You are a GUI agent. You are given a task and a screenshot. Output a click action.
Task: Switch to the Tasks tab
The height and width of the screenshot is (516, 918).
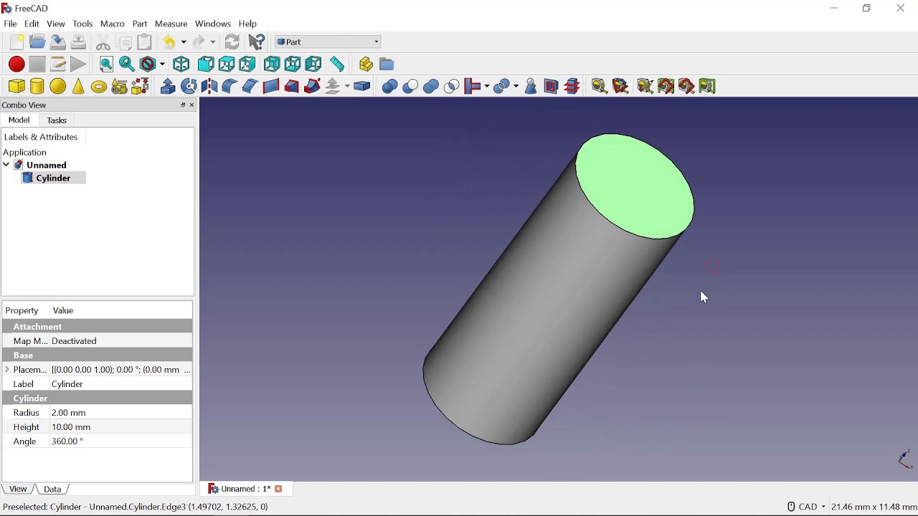click(x=57, y=121)
